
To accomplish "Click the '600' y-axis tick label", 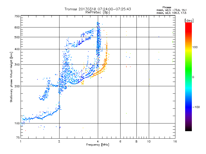I will tap(17, 27).
